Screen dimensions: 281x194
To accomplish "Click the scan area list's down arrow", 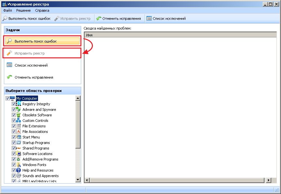I will pos(78,179).
